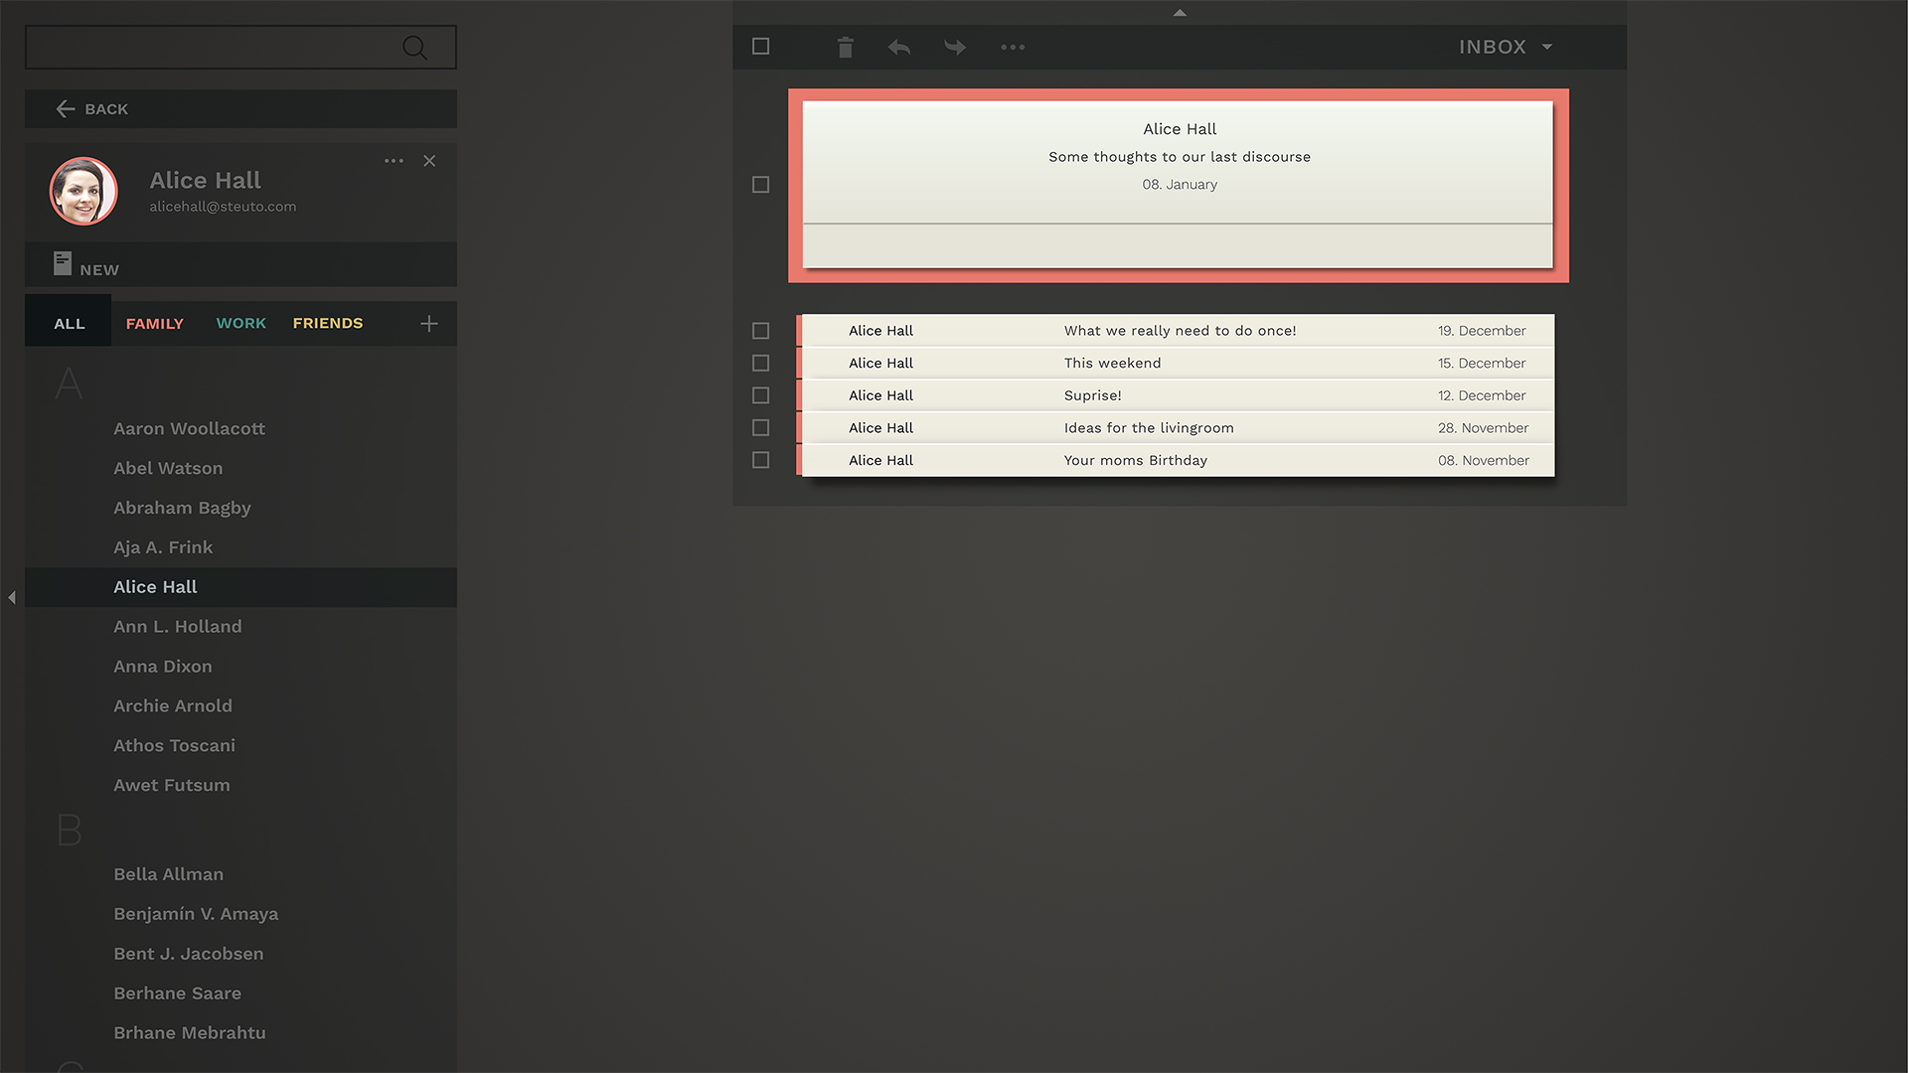Screen dimensions: 1908x1073
Task: Check the pinned Alice Hall message checkbox
Action: (760, 184)
